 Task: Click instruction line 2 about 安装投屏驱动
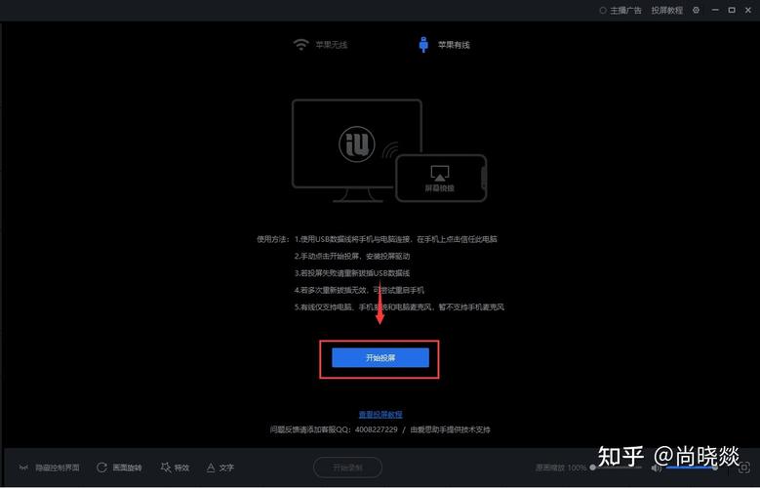[352, 256]
